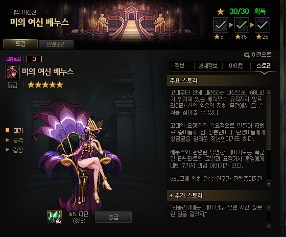This screenshot has width=286, height=237.
Task: Click the gold star next to 30/30
Action: coord(221,12)
